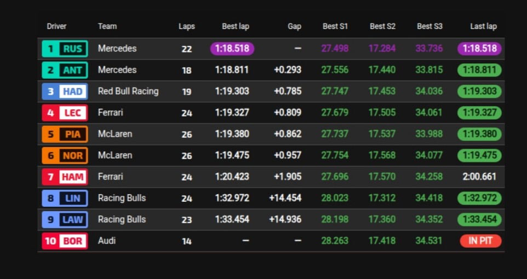
Task: Select the BOR driver badge in tenth
Action: [x=65, y=241]
